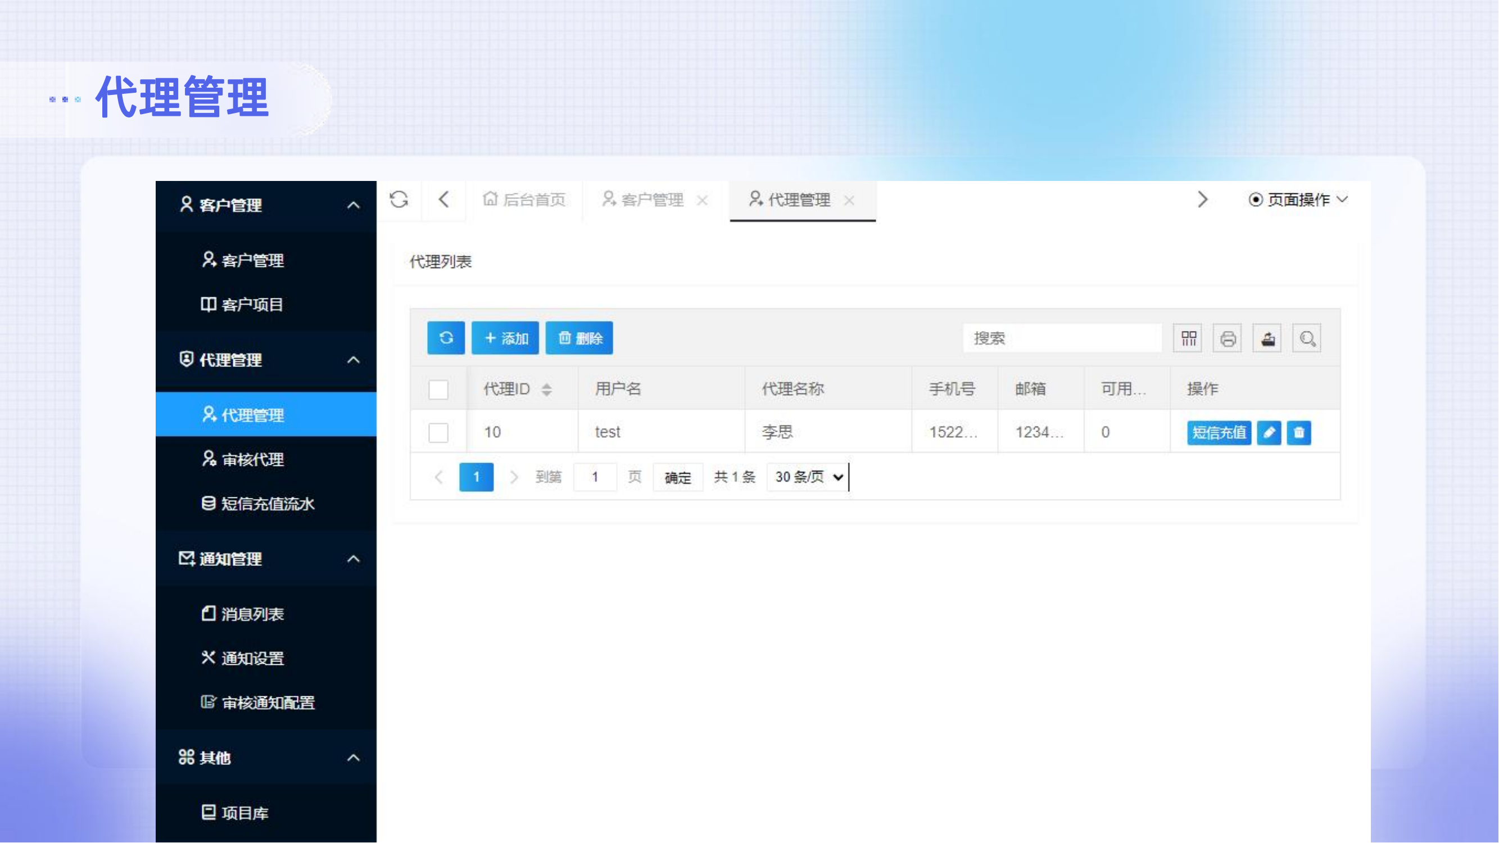Image resolution: width=1499 pixels, height=843 pixels.
Task: Collapse the 客户管理 sidebar group
Action: (x=353, y=205)
